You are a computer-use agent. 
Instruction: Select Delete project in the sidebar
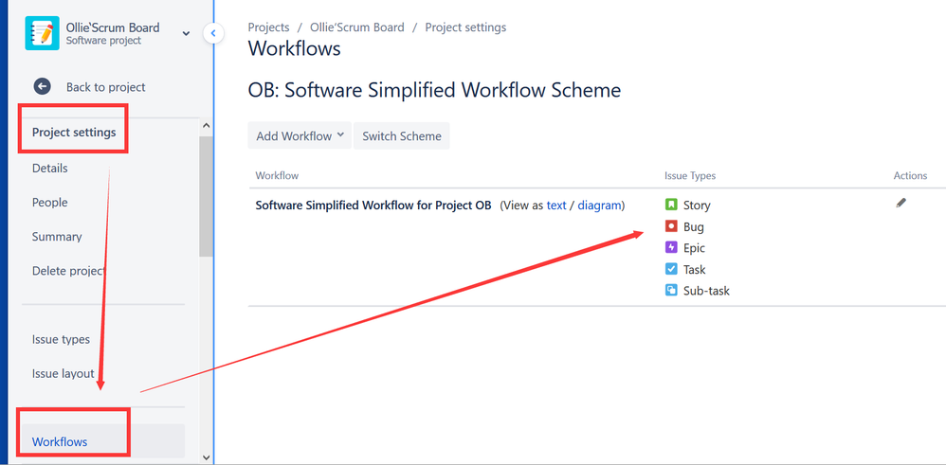click(x=69, y=271)
